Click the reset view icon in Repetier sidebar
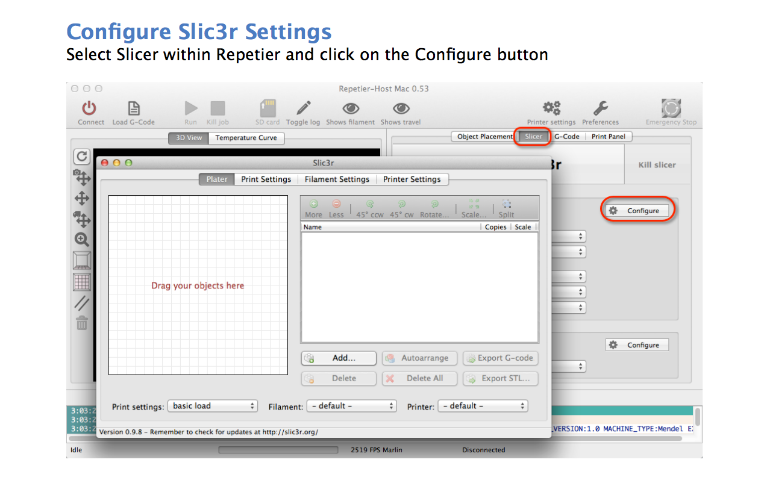 [x=82, y=157]
